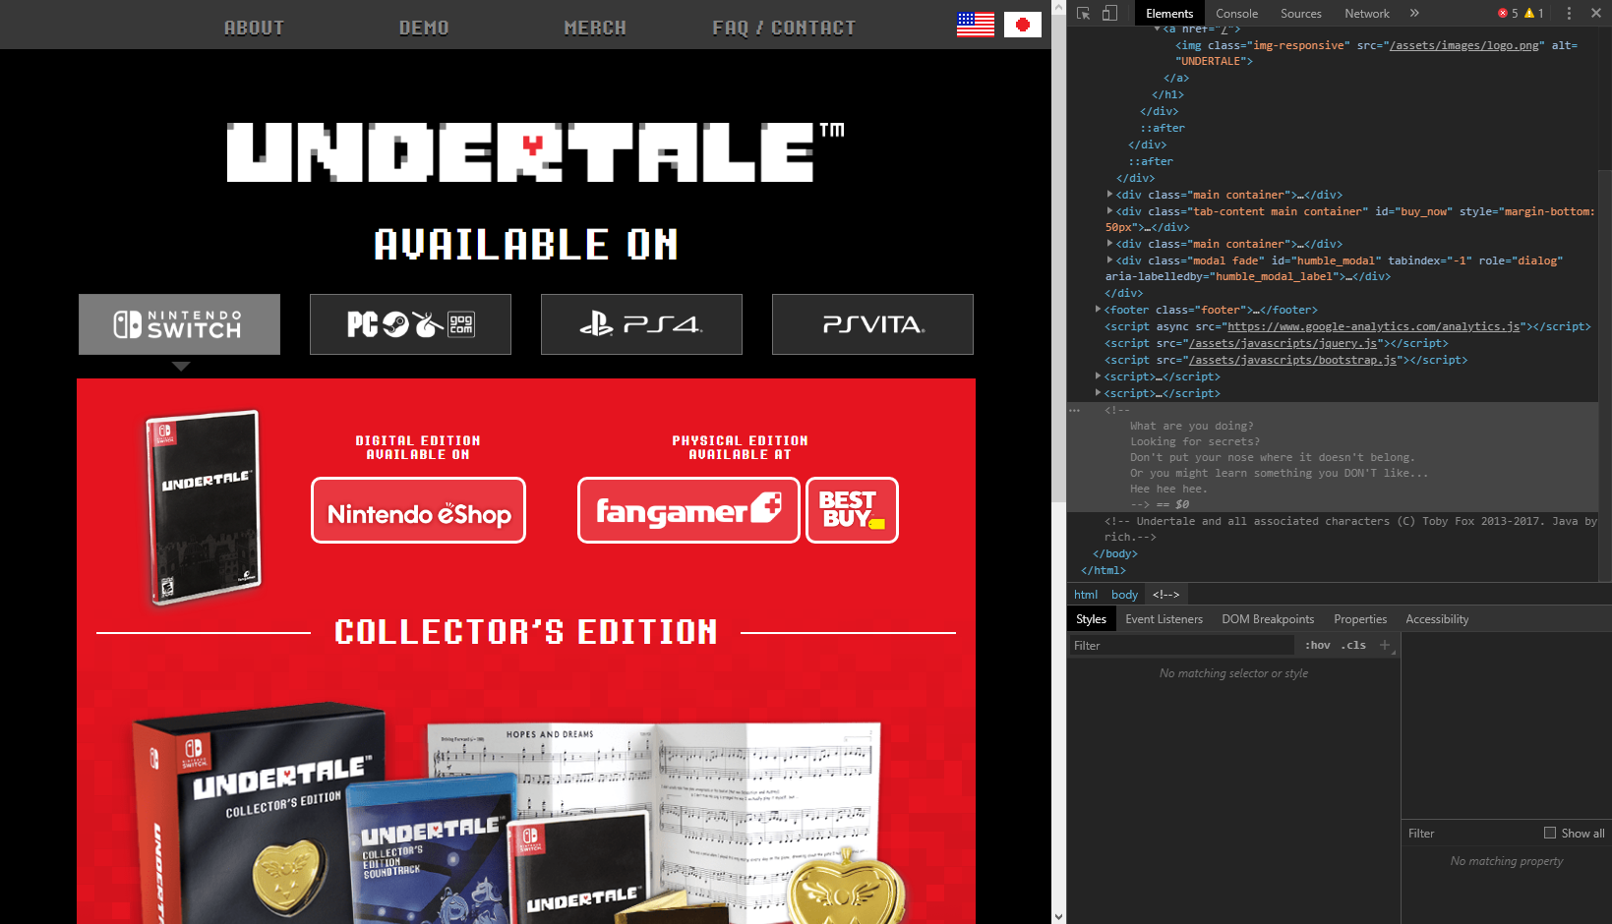1612x924 pixels.
Task: Select html in the DOM breadcrumb
Action: point(1086,594)
